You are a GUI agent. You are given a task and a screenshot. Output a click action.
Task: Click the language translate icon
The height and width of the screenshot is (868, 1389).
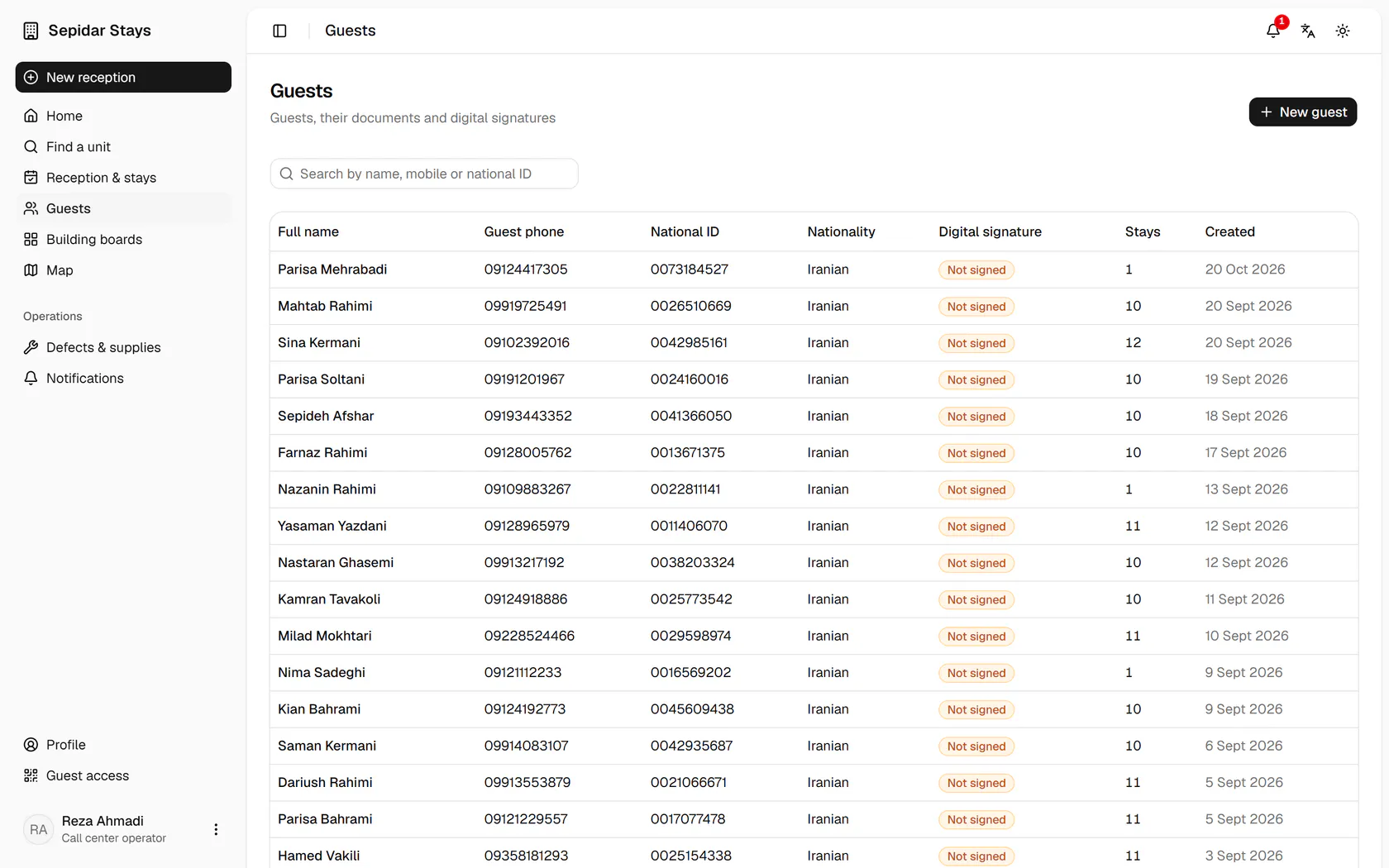1308,31
